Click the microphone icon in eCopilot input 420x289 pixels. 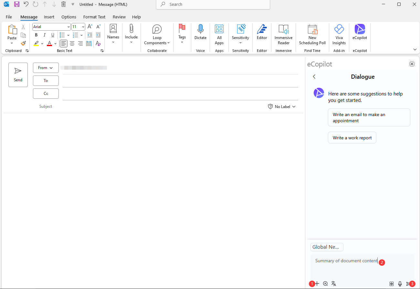[x=400, y=284]
